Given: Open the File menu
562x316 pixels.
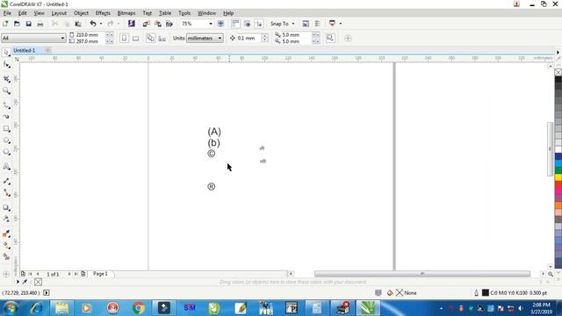Looking at the screenshot, I should click(7, 13).
